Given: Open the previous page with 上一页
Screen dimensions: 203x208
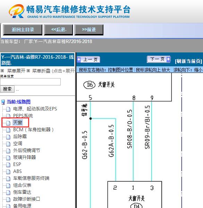Looking at the screenshot, I should (88, 60).
